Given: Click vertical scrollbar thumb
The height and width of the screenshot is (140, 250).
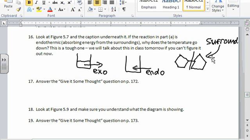Looking at the screenshot, I should click(x=247, y=95).
